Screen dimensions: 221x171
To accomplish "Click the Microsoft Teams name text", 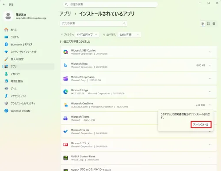I will pyautogui.click(x=80, y=117).
